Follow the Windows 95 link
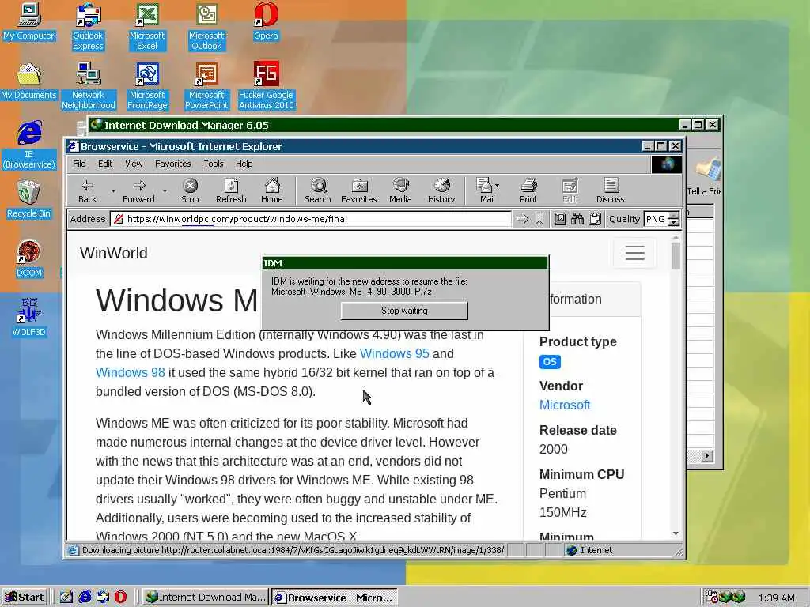 pos(394,353)
